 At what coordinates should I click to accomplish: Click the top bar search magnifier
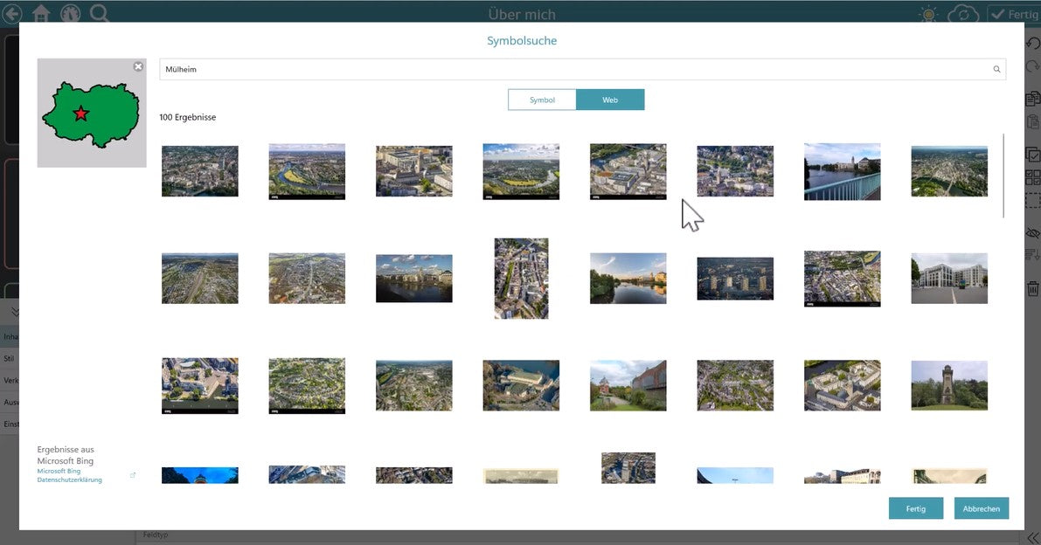point(100,13)
